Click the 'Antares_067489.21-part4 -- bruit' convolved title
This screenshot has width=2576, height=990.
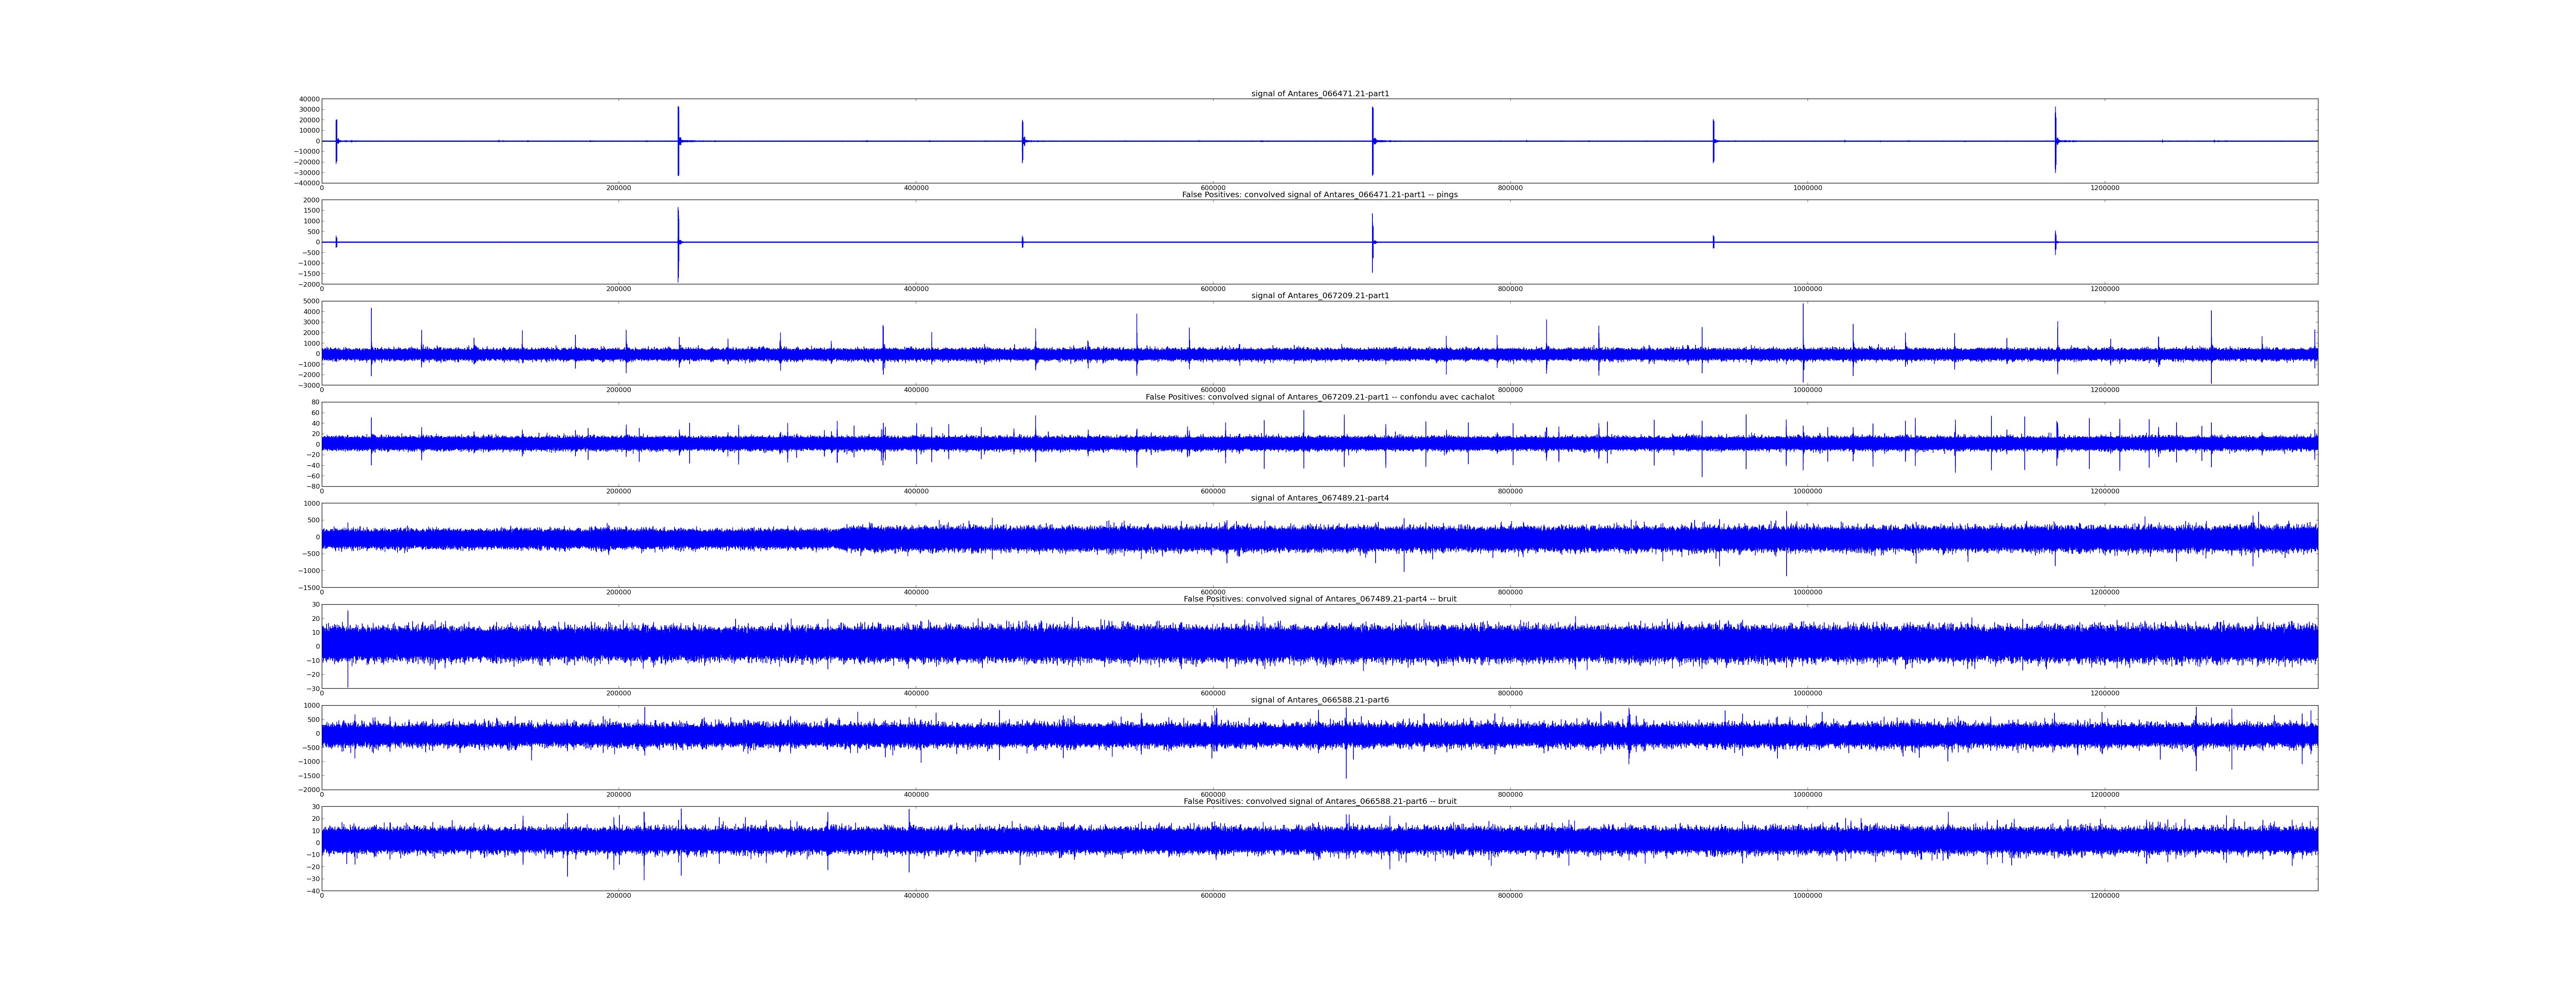tap(1320, 600)
